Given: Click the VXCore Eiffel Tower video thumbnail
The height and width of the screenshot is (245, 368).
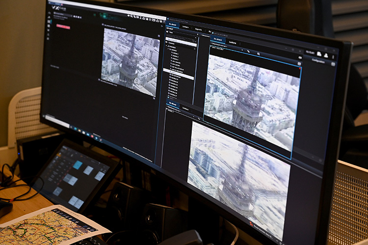Looking at the screenshot, I should coord(130,61).
